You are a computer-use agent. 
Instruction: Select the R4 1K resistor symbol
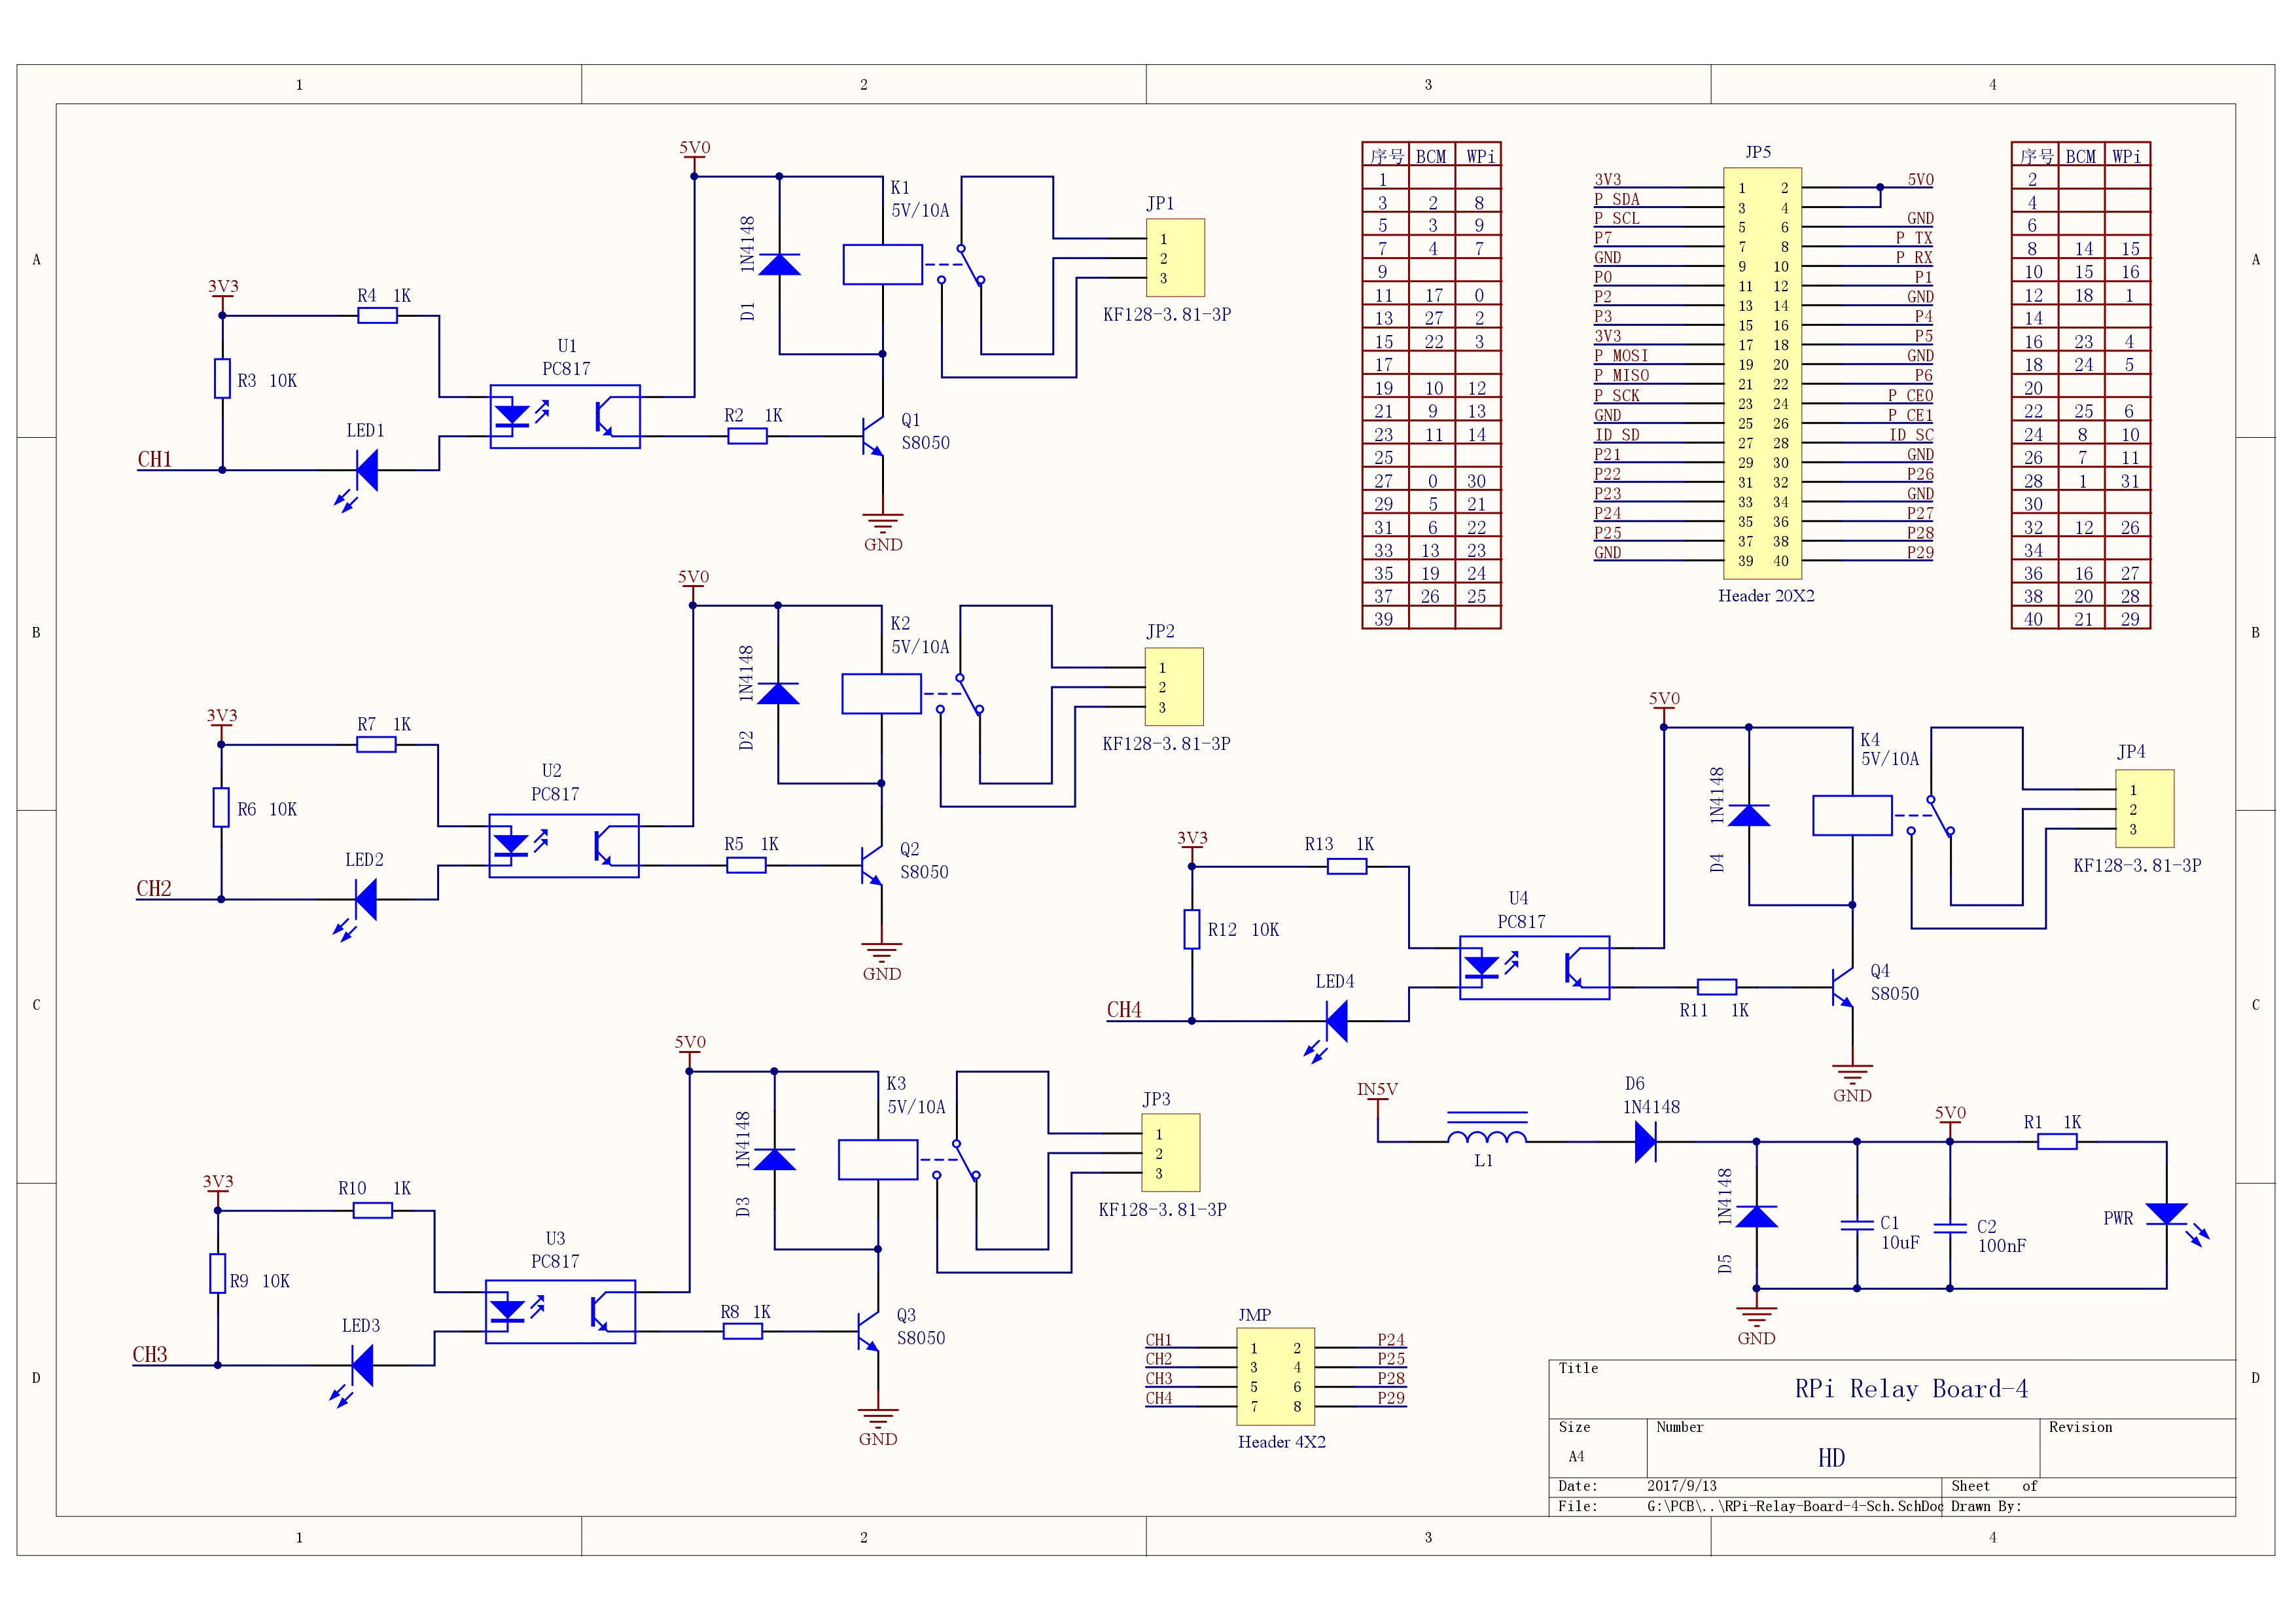pos(377,316)
